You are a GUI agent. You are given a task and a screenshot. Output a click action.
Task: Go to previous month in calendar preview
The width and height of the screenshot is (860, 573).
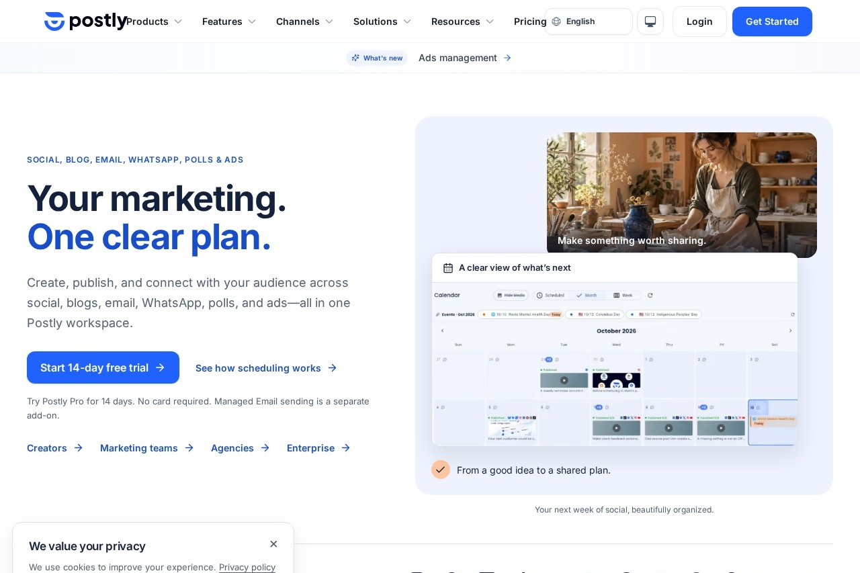pyautogui.click(x=442, y=330)
